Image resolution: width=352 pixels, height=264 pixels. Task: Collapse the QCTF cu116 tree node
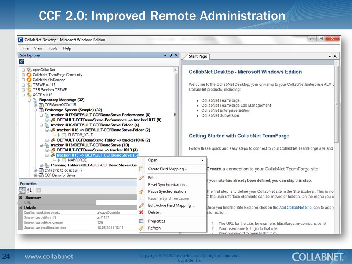[x=23, y=95]
